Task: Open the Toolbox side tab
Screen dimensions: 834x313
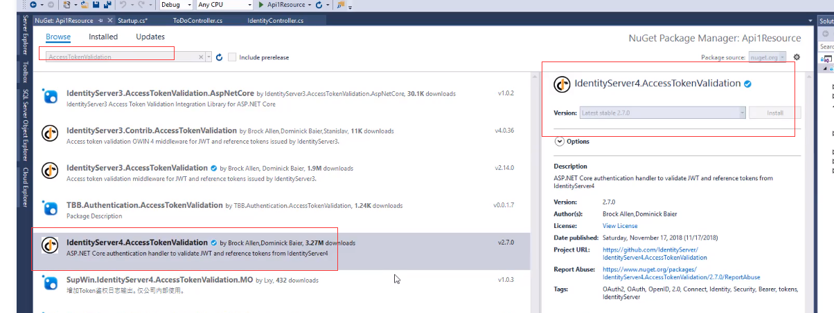Action: (x=25, y=71)
